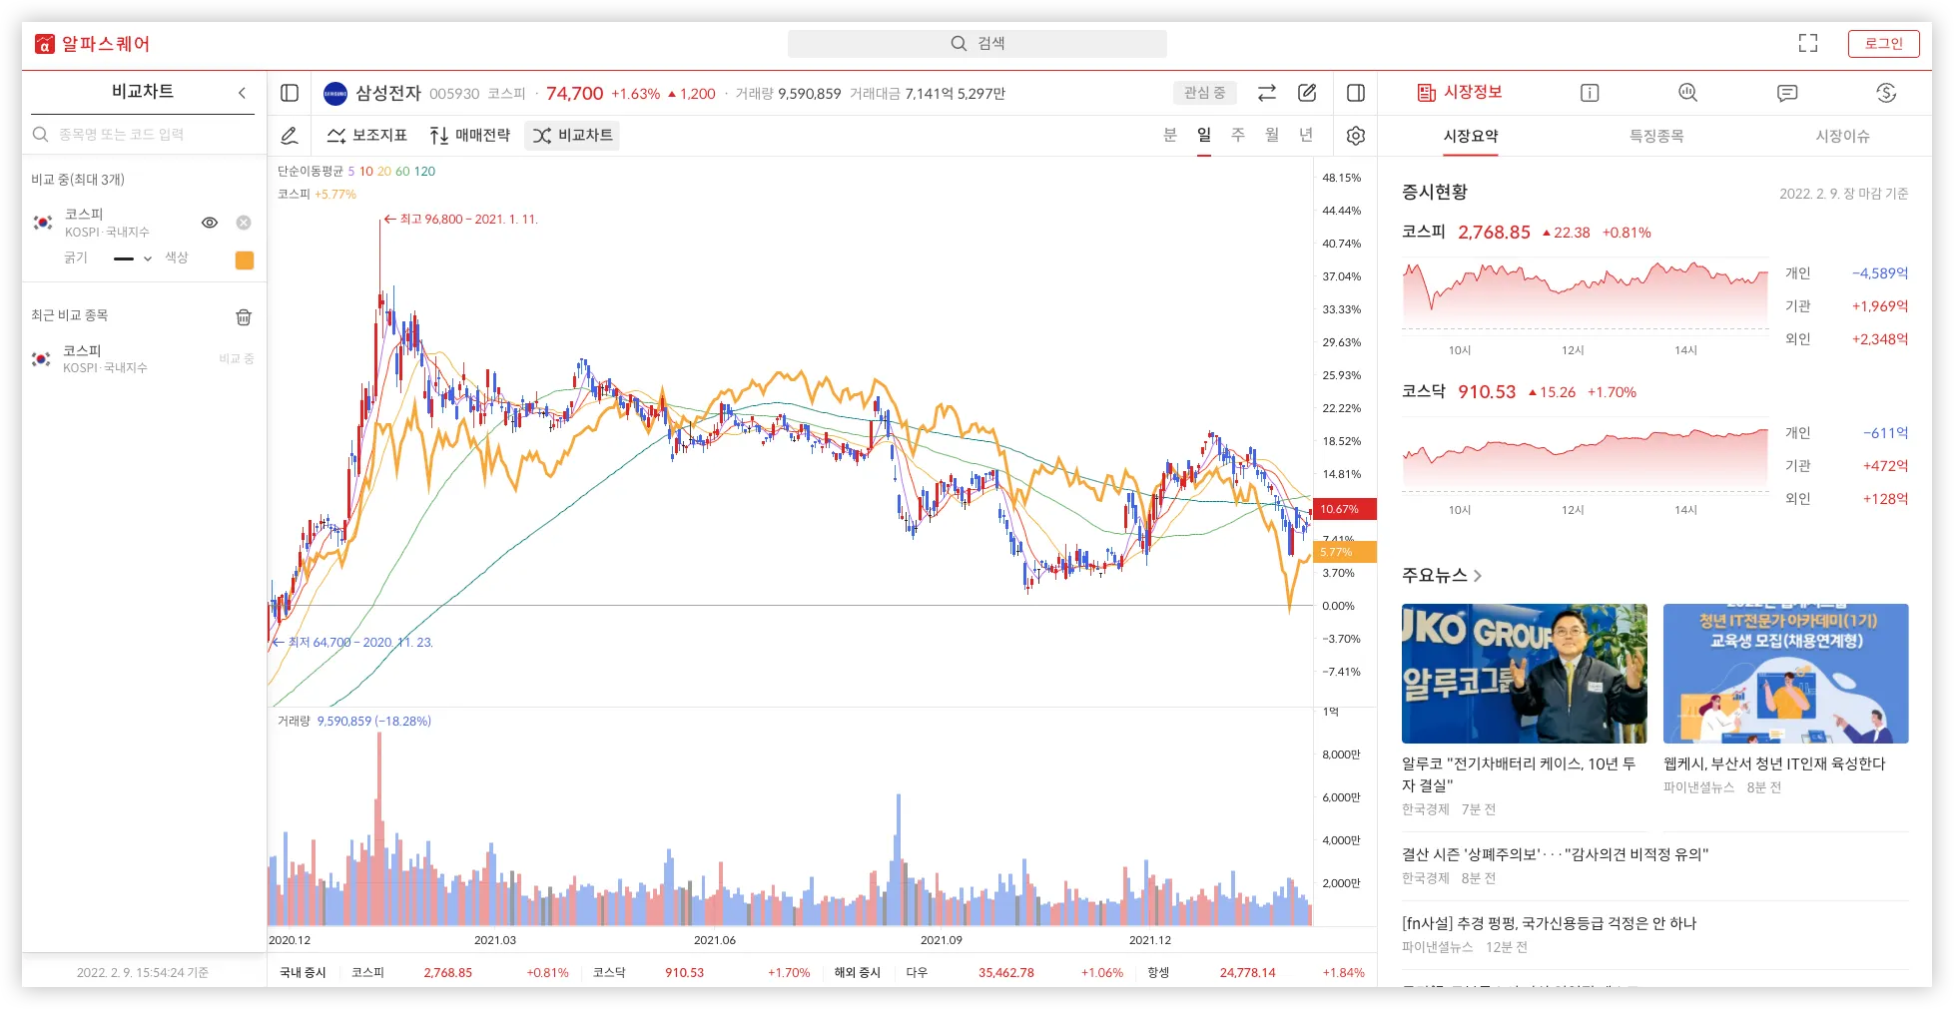Open chart settings gear icon
1954x1009 pixels.
1356,136
